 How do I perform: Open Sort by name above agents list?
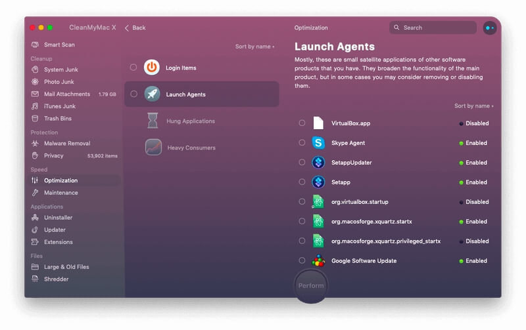(x=473, y=106)
